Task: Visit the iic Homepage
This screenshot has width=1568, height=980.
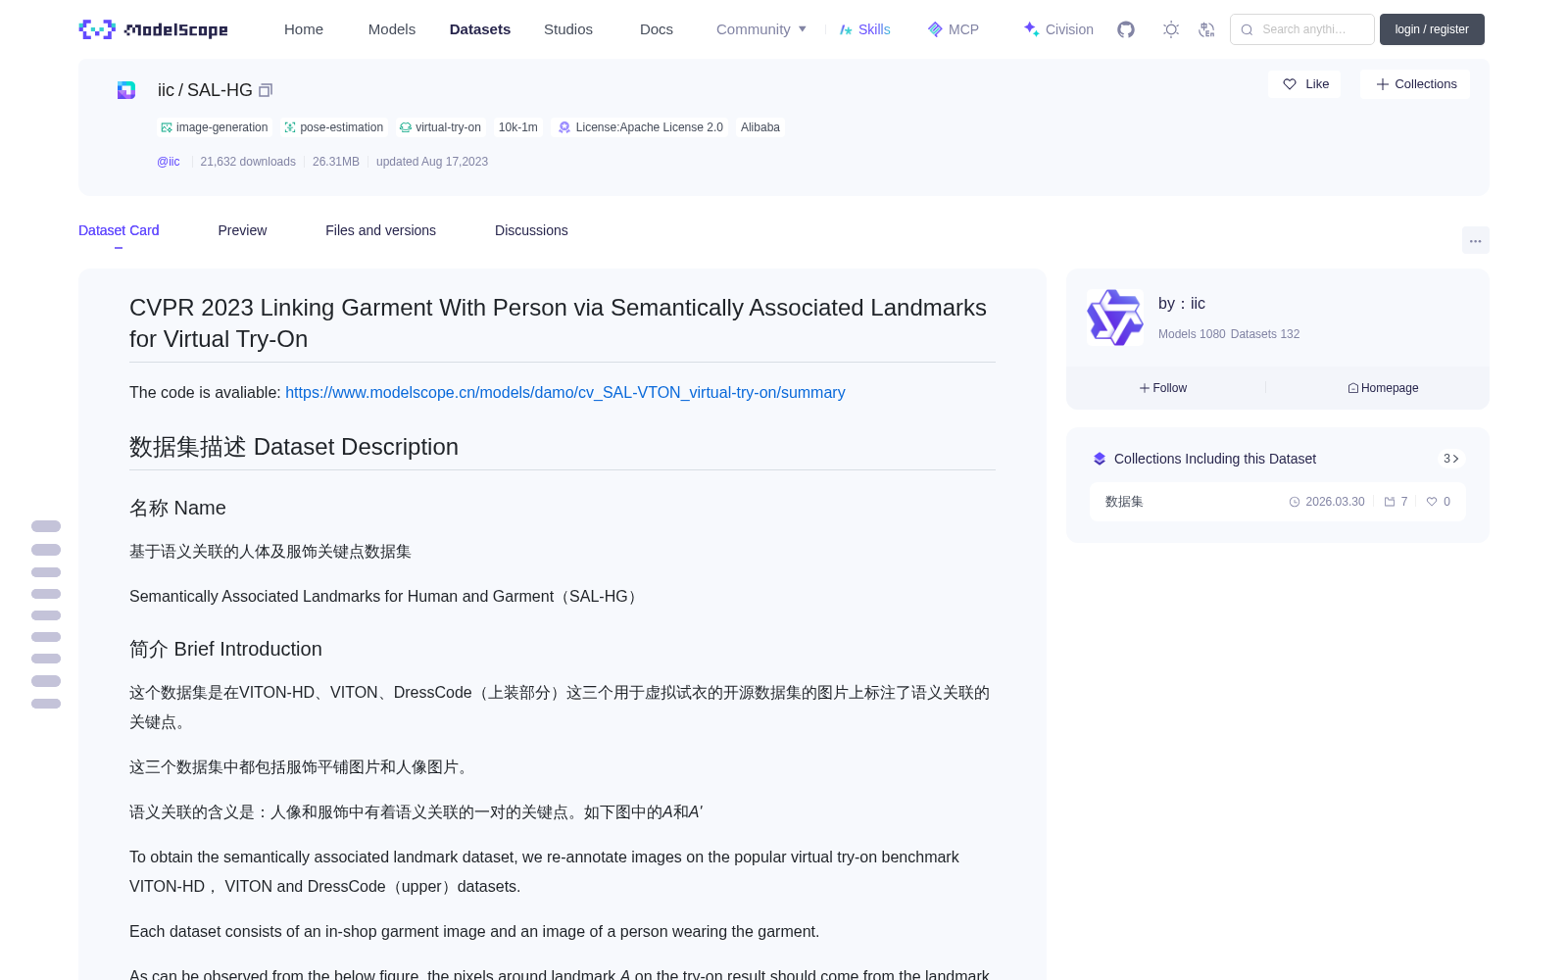Action: click(1383, 388)
